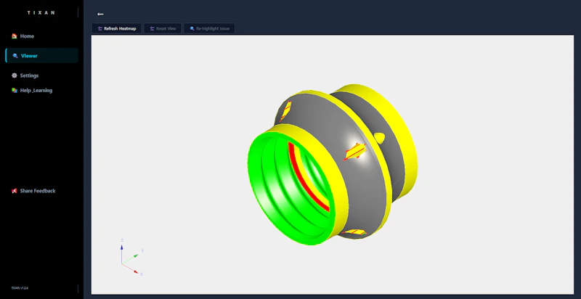Click the Home sidebar icon
Viewport: 581px width, 299px height.
point(15,36)
